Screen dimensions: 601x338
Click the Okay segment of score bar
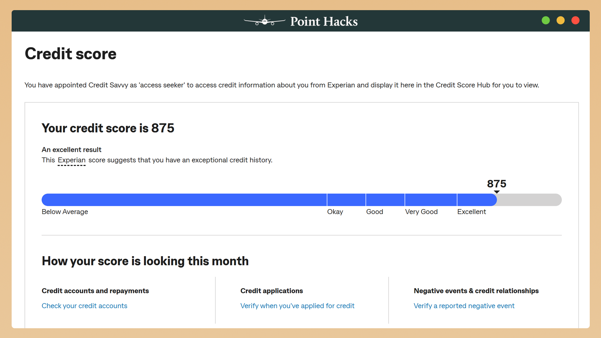pos(346,200)
